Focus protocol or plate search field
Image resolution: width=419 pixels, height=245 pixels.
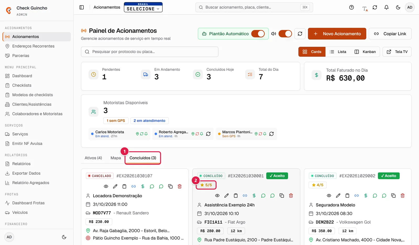point(150,52)
